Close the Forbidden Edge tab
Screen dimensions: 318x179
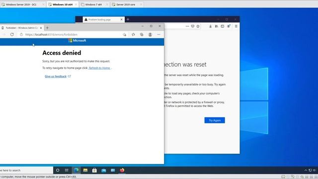click(41, 28)
